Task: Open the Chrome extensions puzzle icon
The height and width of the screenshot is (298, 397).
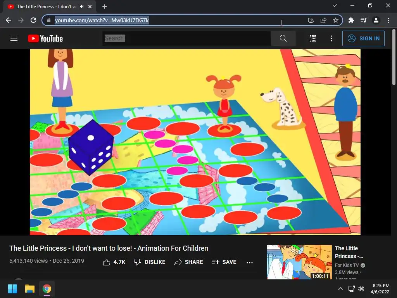Action: point(351,20)
